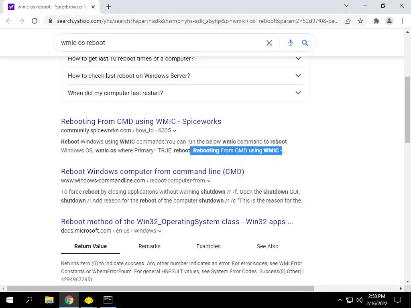Screen dimensions: 411x308
Task: Show hidden system tray icons chevron
Action: (340, 300)
